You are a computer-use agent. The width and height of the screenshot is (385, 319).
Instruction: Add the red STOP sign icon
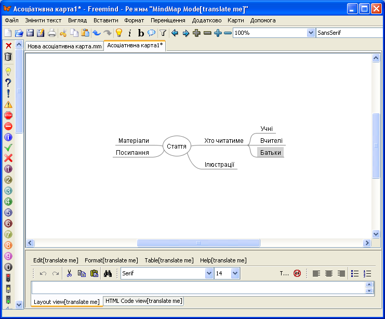[x=8, y=115]
